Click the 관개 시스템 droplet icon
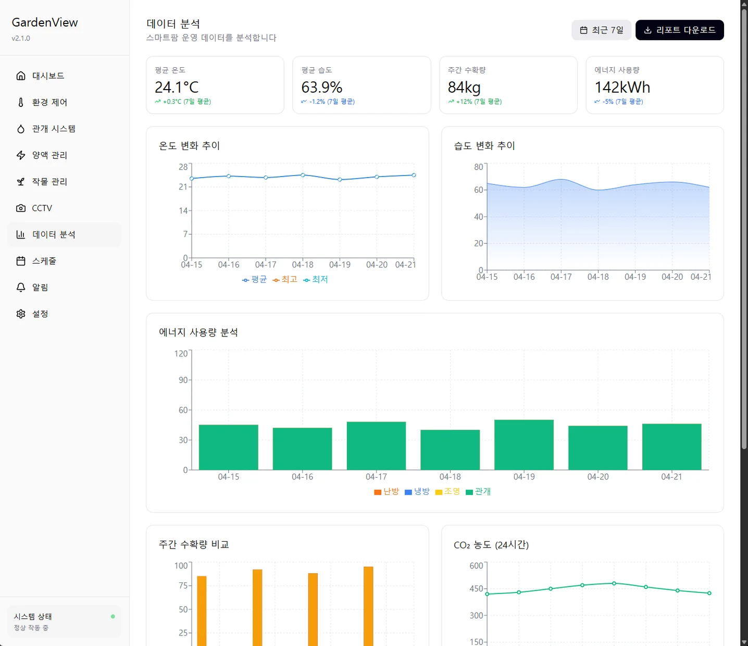 (x=21, y=129)
